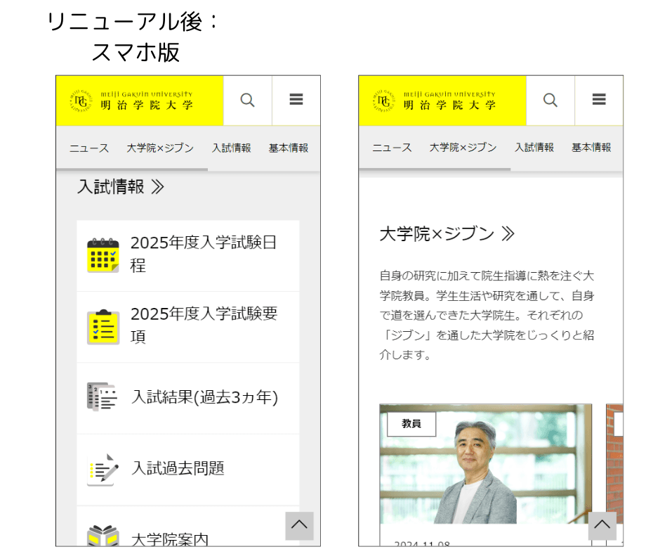Click the 教員 label tag on the photo
This screenshot has height=554, width=660.
410,424
